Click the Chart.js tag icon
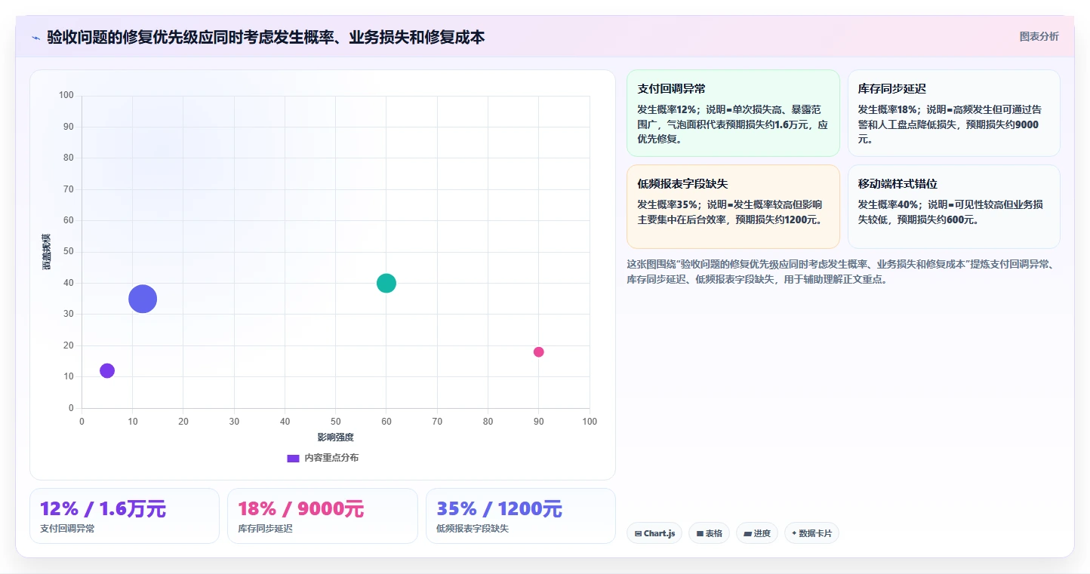1090x574 pixels. pyautogui.click(x=639, y=533)
